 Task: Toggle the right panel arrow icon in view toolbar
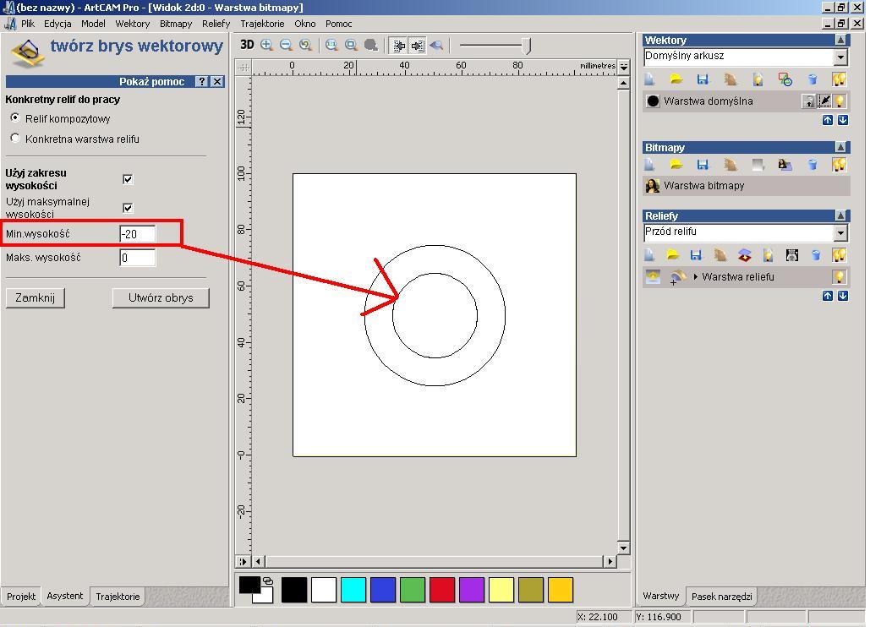[x=418, y=46]
